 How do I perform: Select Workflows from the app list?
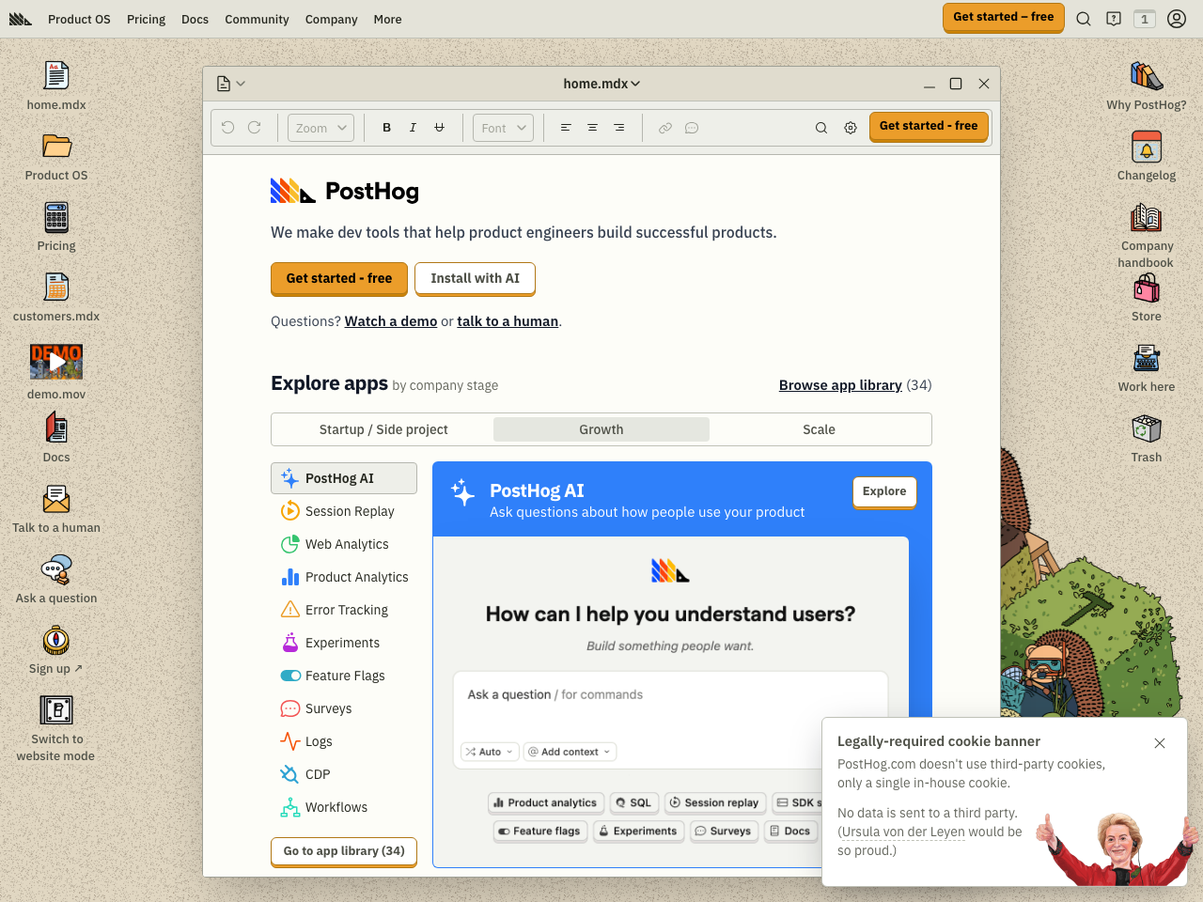pyautogui.click(x=334, y=807)
